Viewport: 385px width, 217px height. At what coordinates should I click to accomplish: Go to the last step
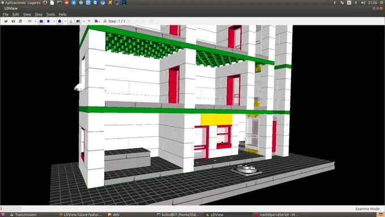pyautogui.click(x=151, y=21)
